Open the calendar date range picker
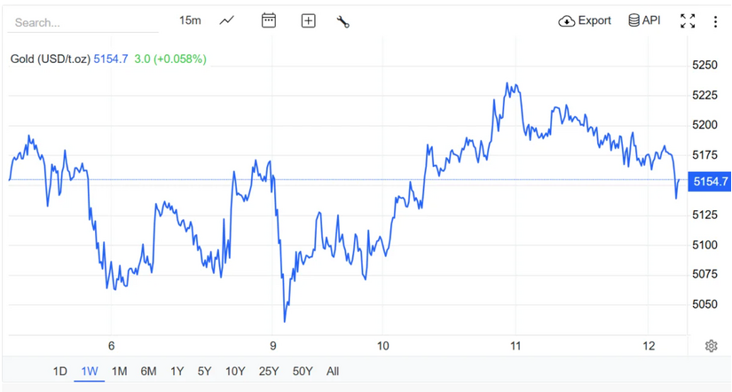The width and height of the screenshot is (732, 392). [x=269, y=20]
